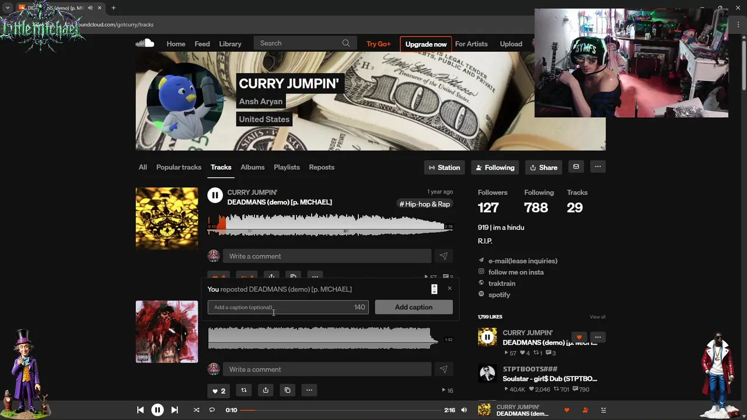
Task: Click Upload in the header
Action: point(511,44)
